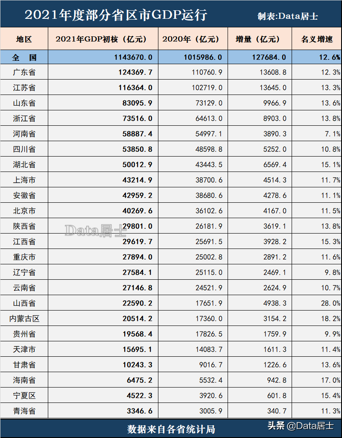Click the '名义增速' column header
The image size is (342, 438).
(x=317, y=39)
